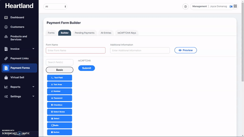Click the Dashboard icon in sidebar
Viewport: 244px width, 137px height.
pos(6,17)
